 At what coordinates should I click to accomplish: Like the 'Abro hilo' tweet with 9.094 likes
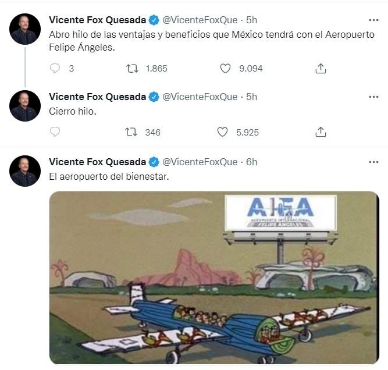pyautogui.click(x=226, y=68)
